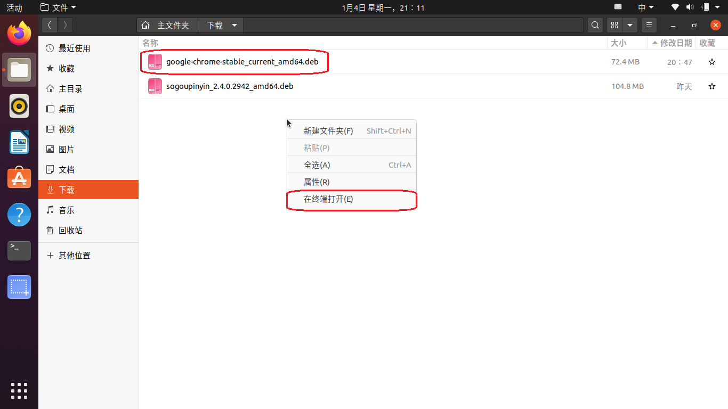Screen dimensions: 728x409
Task: Open 最近使用 in sidebar
Action: click(88, 48)
